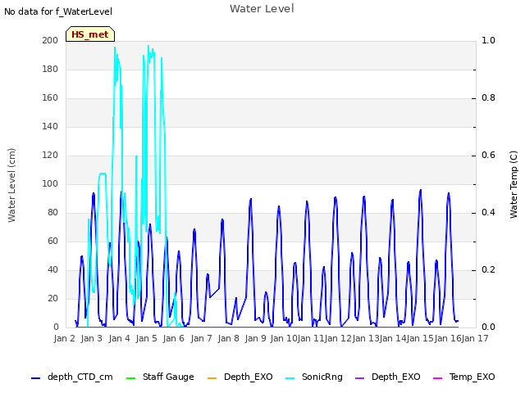Click the 60 left-axis tick value
This screenshot has width=525, height=393.
pos(52,242)
